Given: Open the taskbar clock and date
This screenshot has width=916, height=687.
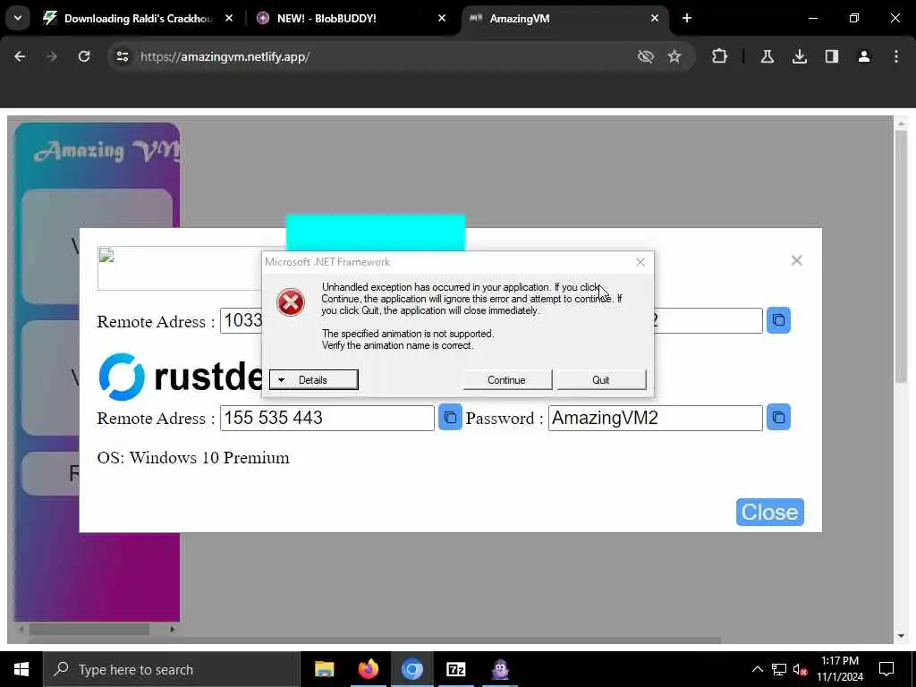Looking at the screenshot, I should (840, 669).
